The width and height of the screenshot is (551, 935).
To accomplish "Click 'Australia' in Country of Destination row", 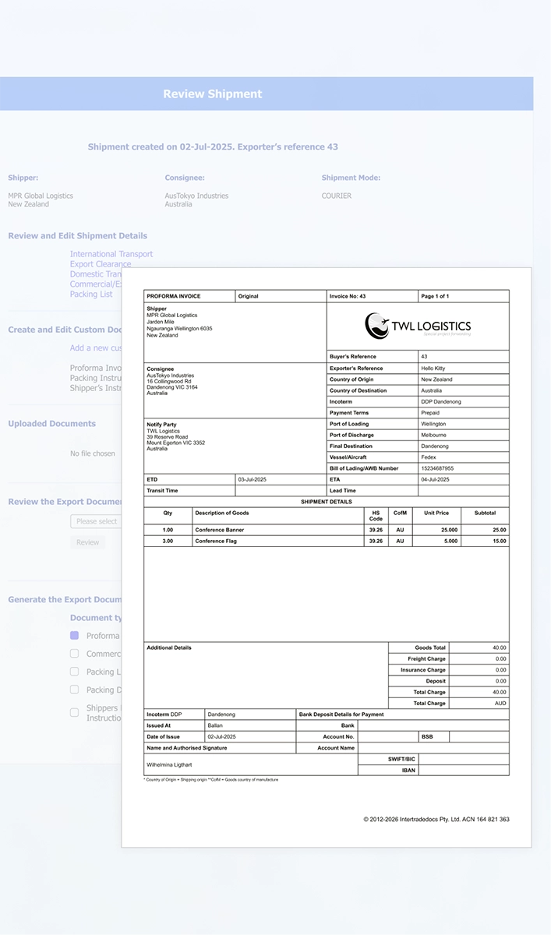I will 432,390.
